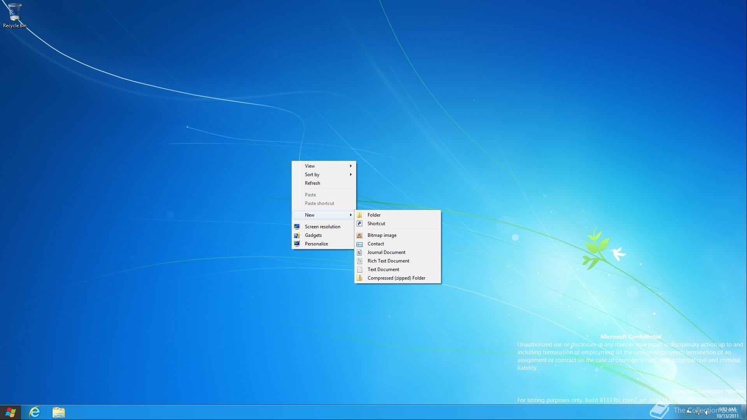
Task: Create a new Text Document
Action: coord(398,269)
